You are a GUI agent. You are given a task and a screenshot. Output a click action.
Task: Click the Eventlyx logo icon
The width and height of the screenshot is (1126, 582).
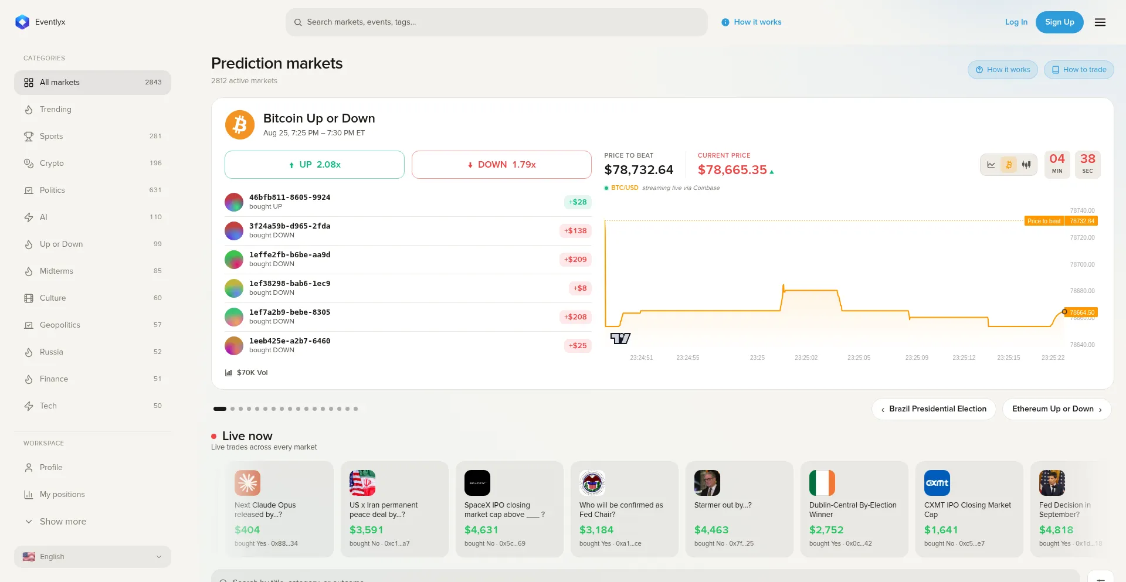[22, 22]
